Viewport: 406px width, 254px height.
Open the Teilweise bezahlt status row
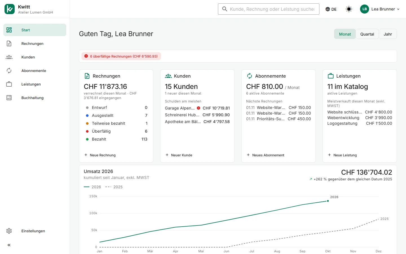pyautogui.click(x=116, y=123)
